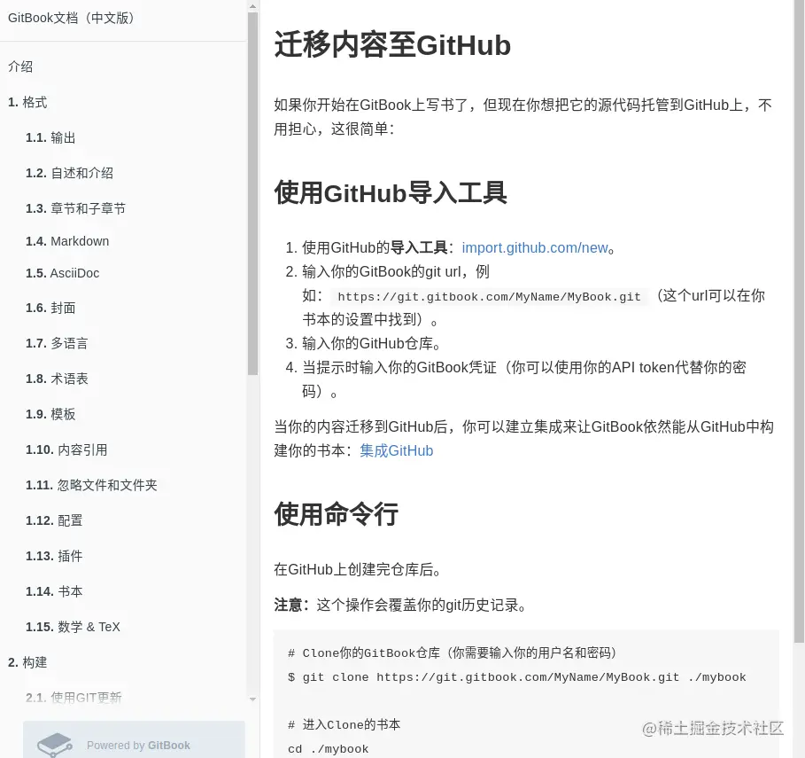Screen dimensions: 805x758
Task: Click the GitBook book logo icon
Action: point(54,745)
